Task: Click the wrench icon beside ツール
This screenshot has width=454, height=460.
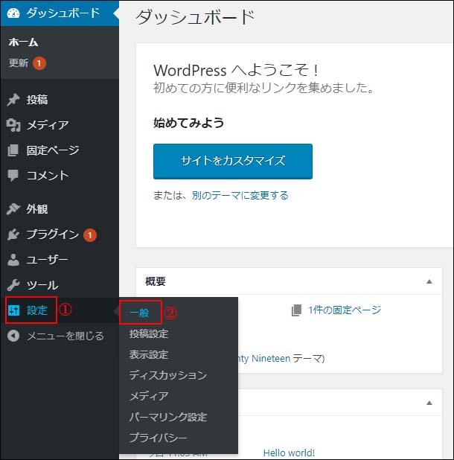Action: (x=13, y=285)
